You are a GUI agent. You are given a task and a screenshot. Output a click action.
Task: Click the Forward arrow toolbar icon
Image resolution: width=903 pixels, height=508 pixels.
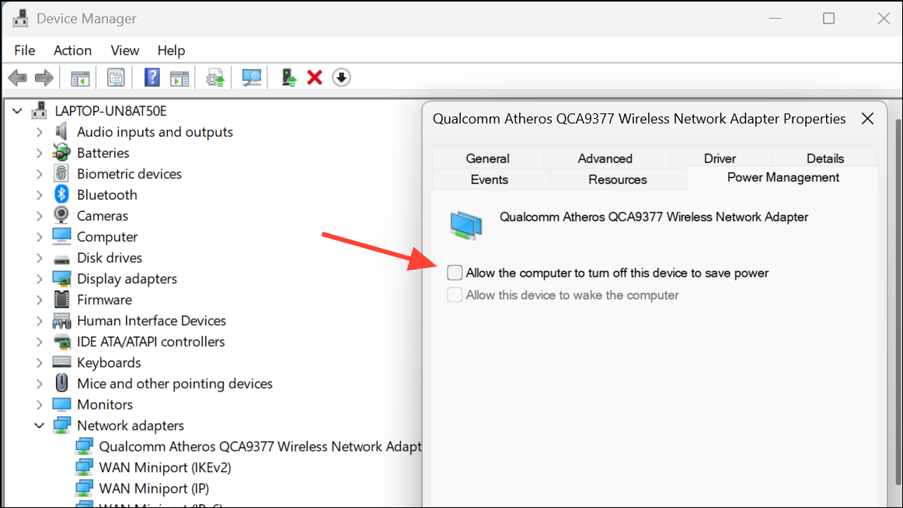[x=44, y=78]
